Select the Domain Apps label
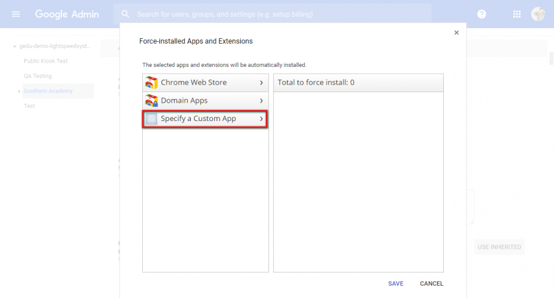 (x=184, y=101)
